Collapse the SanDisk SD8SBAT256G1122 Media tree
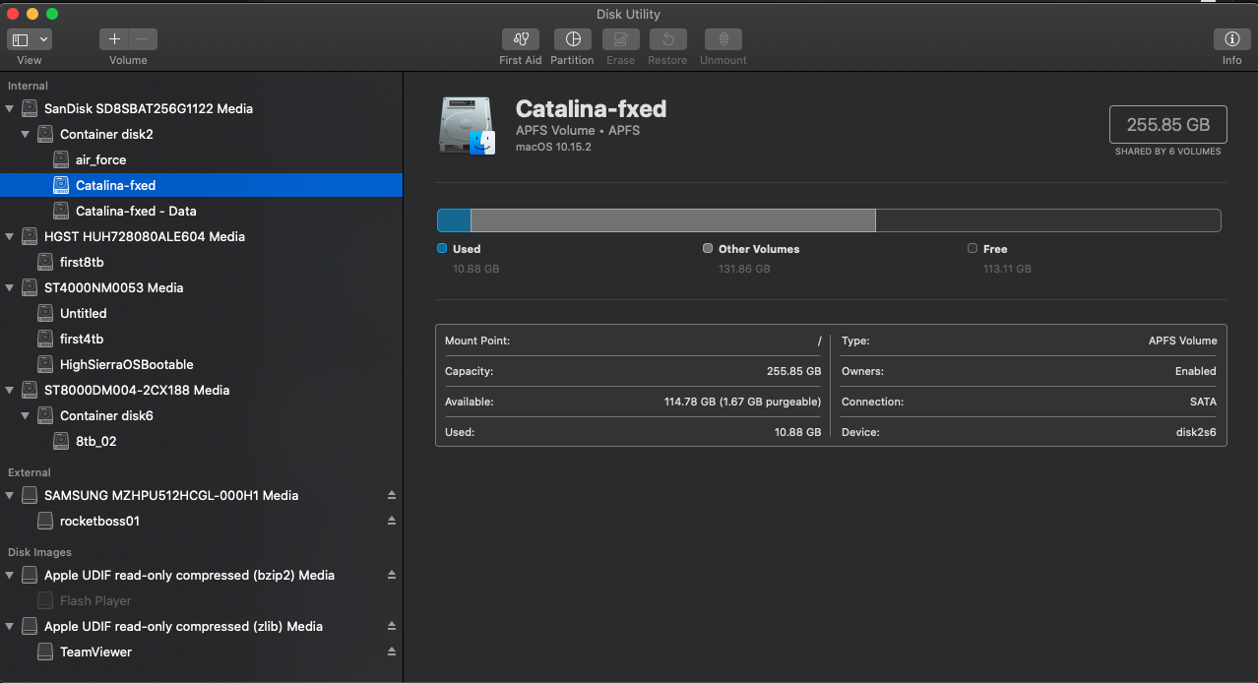 [11, 108]
